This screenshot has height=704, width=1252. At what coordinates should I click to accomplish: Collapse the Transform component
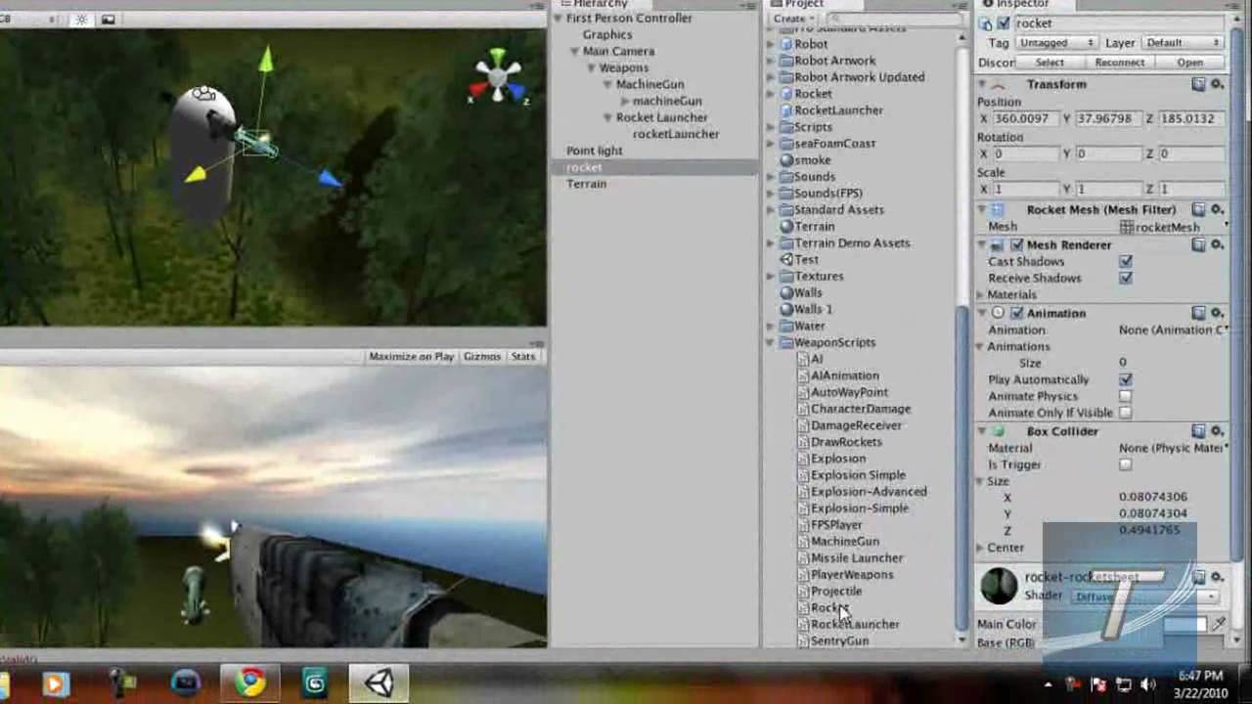pos(982,84)
